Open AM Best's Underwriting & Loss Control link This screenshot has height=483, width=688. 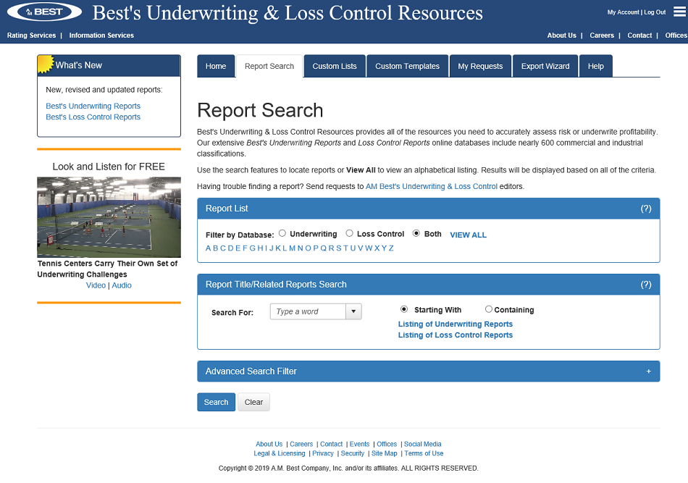[x=432, y=186]
